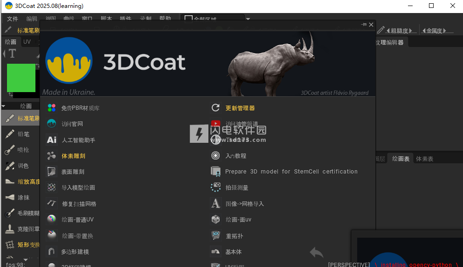Open the 纹理编辑器 tab
Screen dimensions: 463x267
click(390, 42)
